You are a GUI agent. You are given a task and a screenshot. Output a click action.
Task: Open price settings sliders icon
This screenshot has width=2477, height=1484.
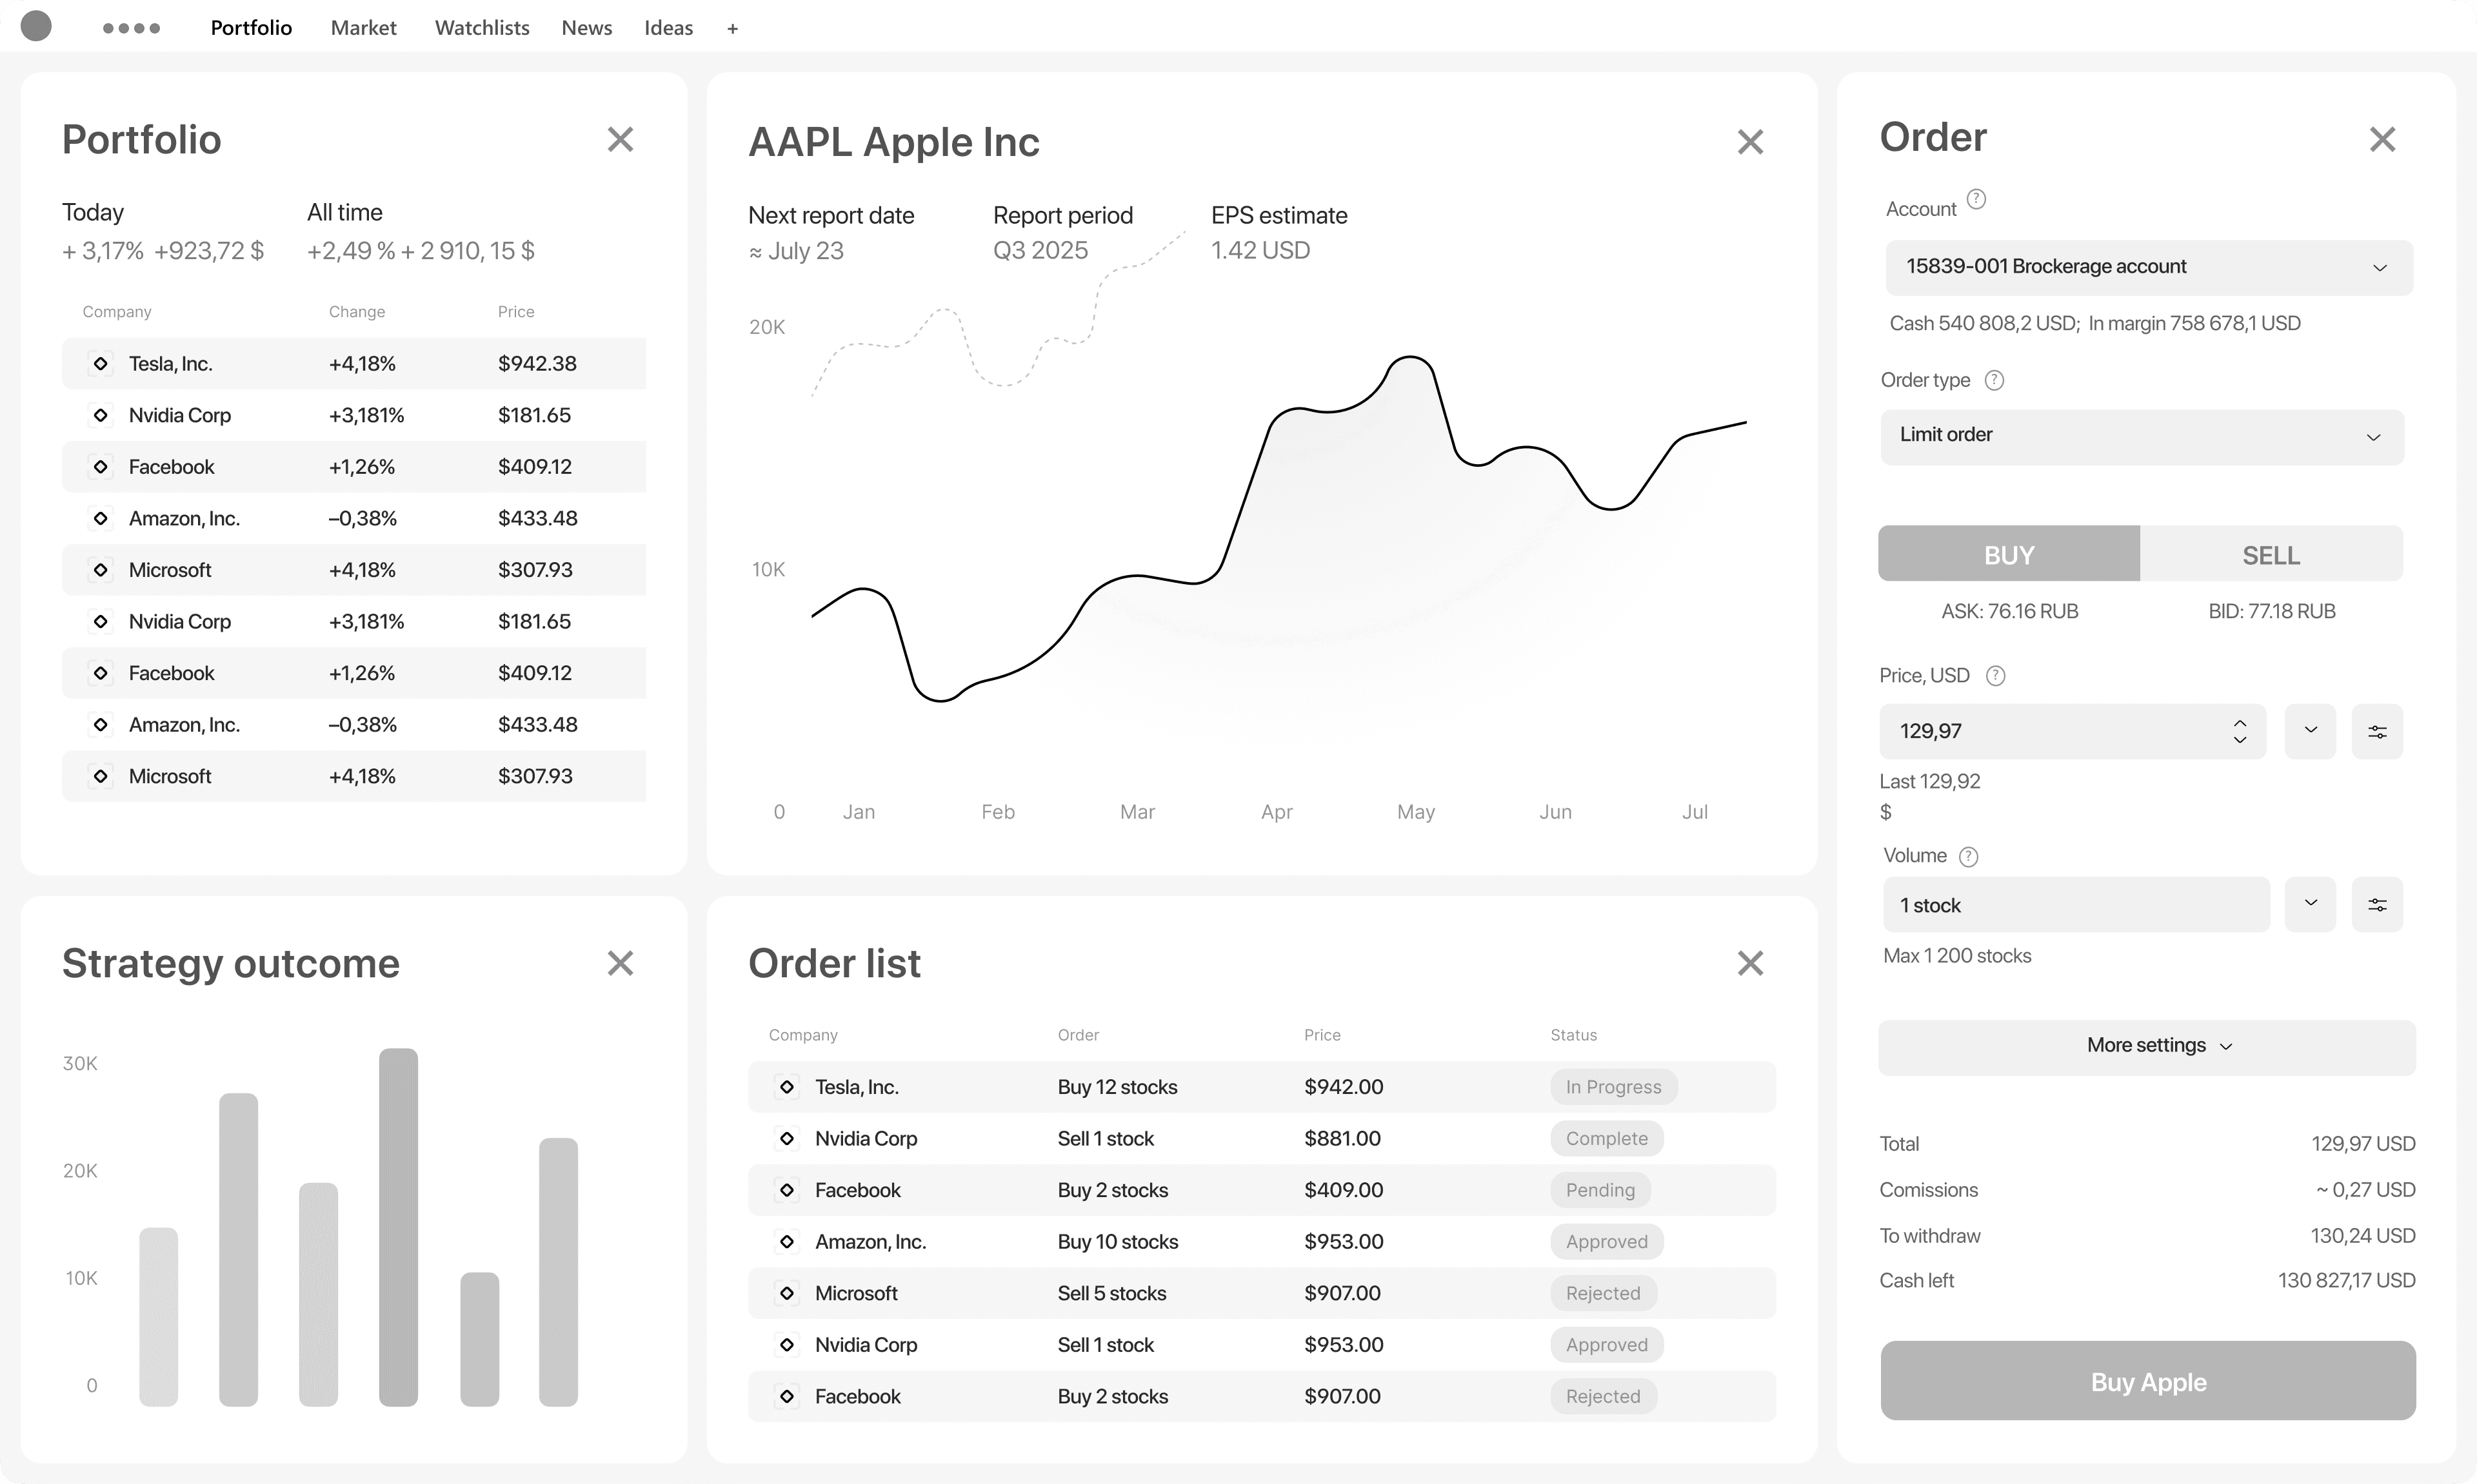(2377, 732)
